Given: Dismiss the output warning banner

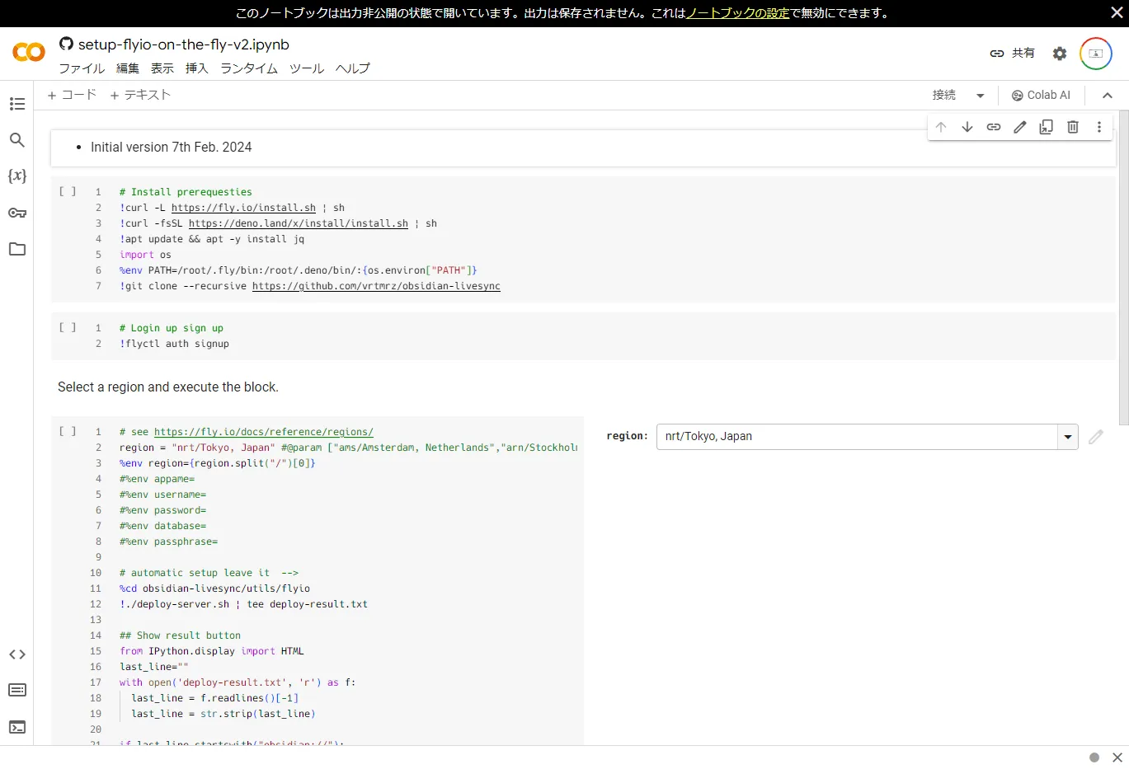Looking at the screenshot, I should 1117,12.
